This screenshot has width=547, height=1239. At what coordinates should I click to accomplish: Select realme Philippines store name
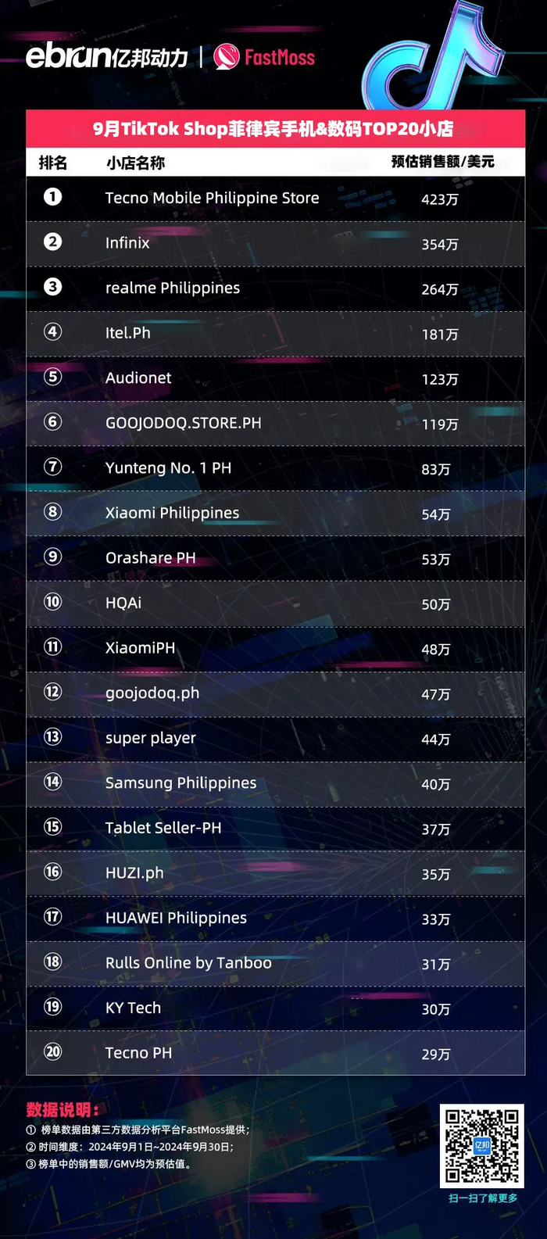click(x=173, y=288)
